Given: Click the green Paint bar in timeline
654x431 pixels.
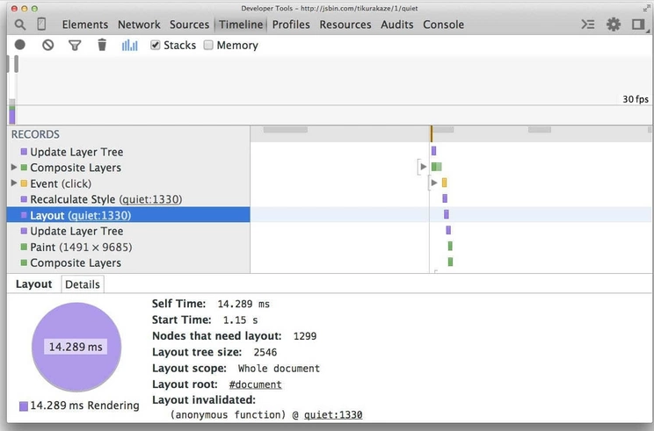Looking at the screenshot, I should pos(450,246).
